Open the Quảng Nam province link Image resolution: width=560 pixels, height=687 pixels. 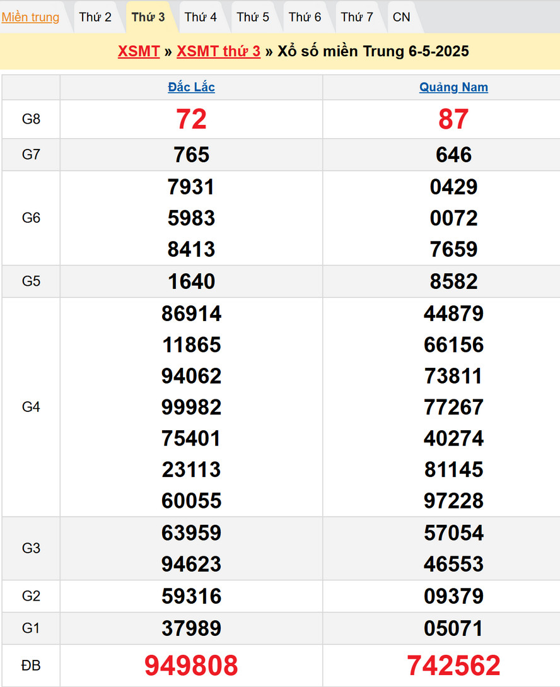[453, 87]
